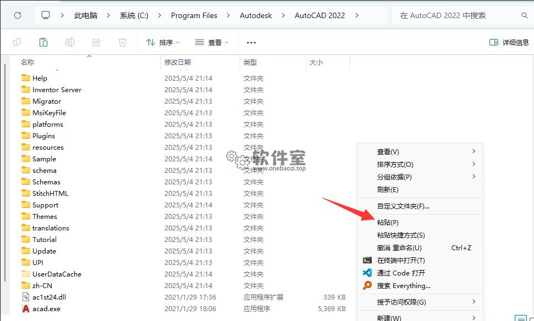Open the 排序 sort dropdown
The width and height of the screenshot is (534, 321).
(x=163, y=42)
